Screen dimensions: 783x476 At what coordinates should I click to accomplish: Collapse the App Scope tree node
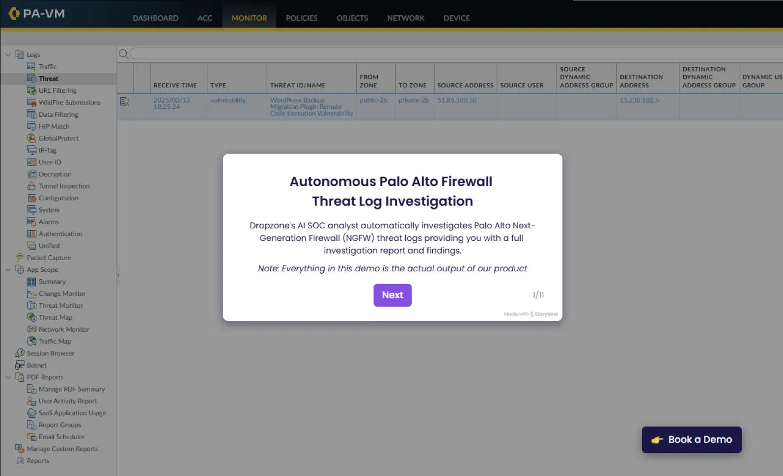[x=8, y=269]
